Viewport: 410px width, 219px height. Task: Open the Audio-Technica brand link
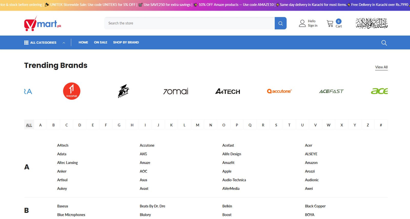234,180
